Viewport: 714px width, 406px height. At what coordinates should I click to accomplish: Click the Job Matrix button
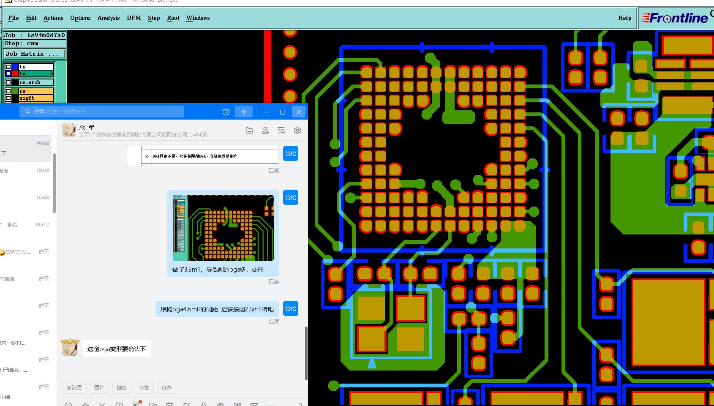point(35,54)
